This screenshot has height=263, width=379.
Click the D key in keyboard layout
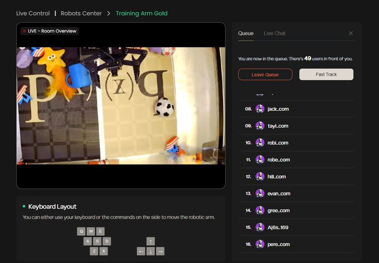(107, 241)
